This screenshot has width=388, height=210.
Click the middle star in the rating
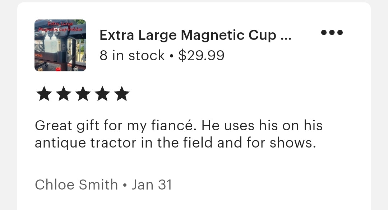83,93
